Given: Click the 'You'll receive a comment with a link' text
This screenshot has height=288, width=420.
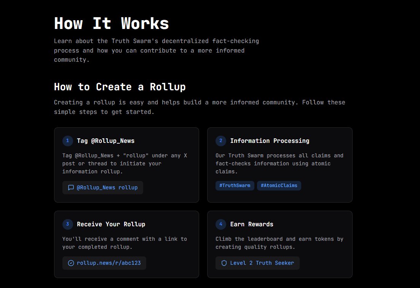Looking at the screenshot, I should pyautogui.click(x=125, y=243).
